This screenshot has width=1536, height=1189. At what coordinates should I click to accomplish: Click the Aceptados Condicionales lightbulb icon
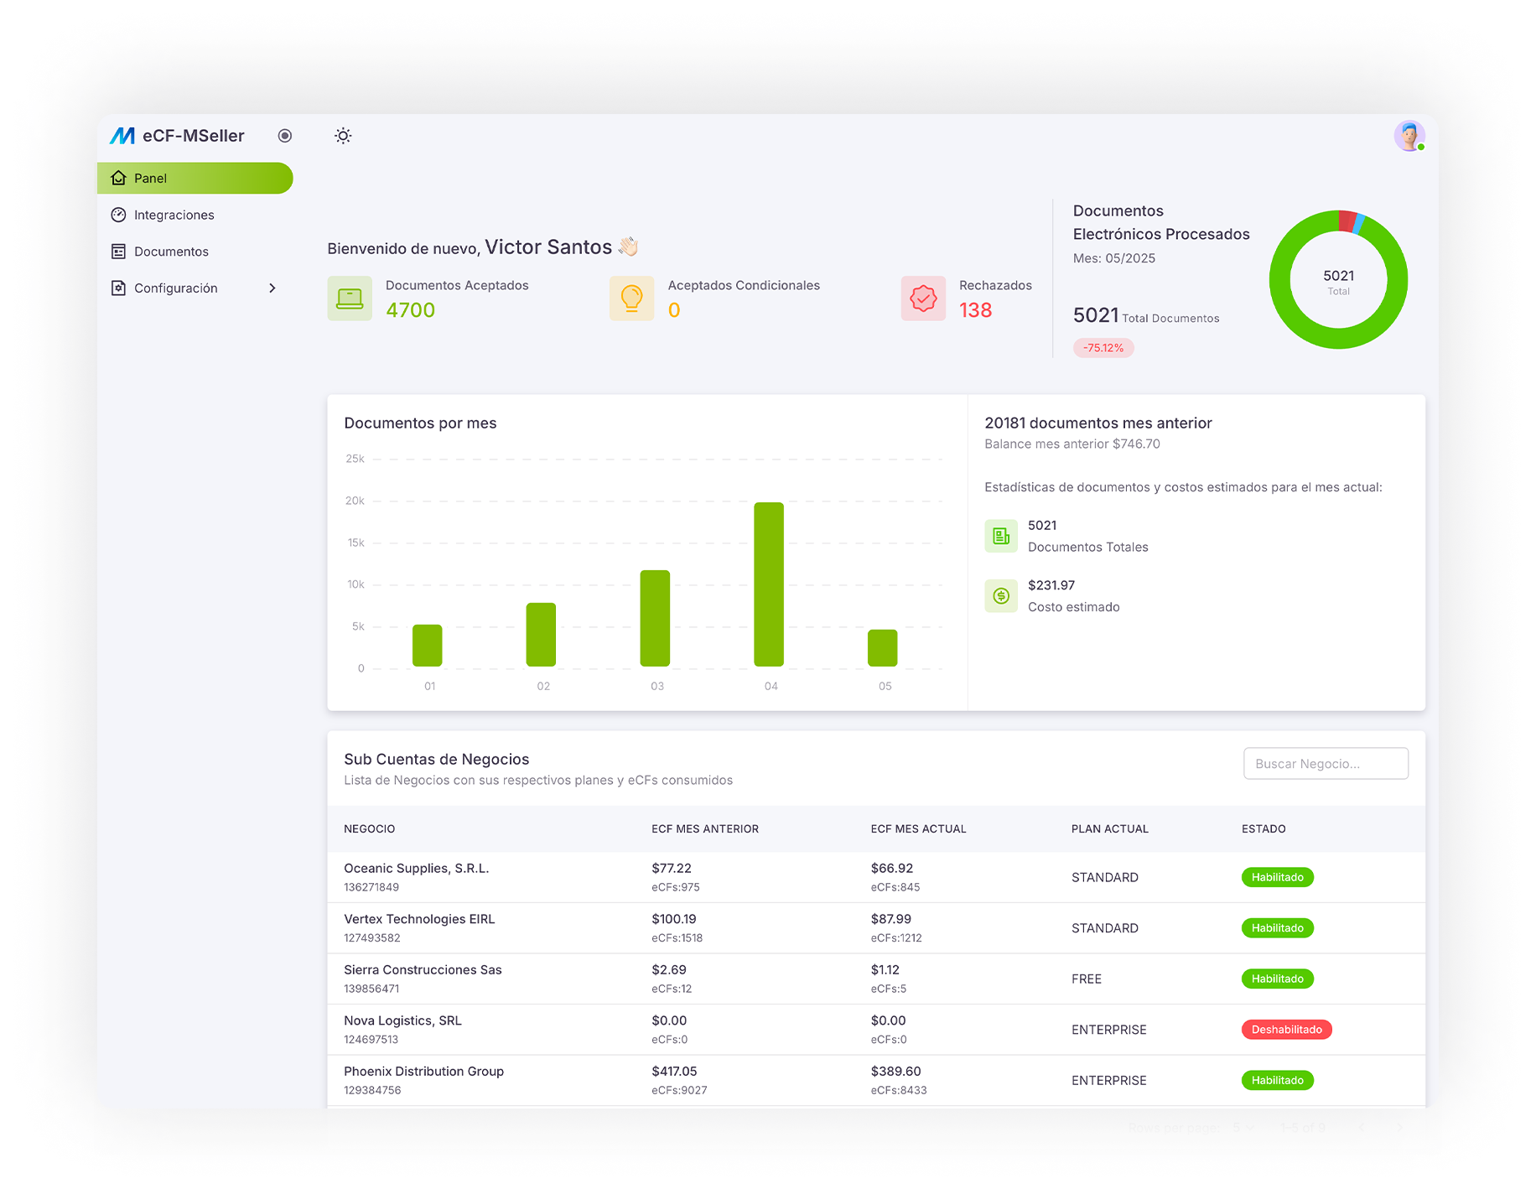pyautogui.click(x=631, y=299)
